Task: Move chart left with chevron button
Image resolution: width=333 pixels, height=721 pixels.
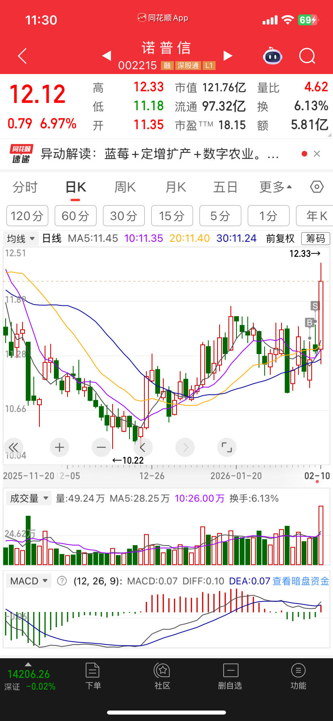Action: click(x=143, y=447)
